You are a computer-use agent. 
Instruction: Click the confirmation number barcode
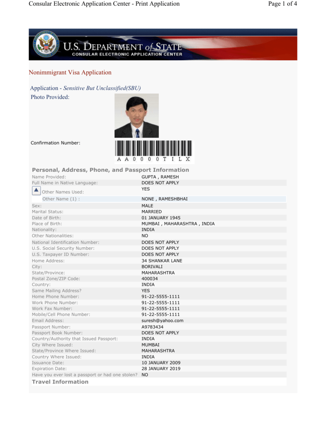153,151
